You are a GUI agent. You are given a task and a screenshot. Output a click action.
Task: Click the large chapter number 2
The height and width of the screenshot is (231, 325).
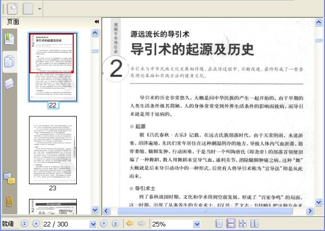click(x=116, y=69)
